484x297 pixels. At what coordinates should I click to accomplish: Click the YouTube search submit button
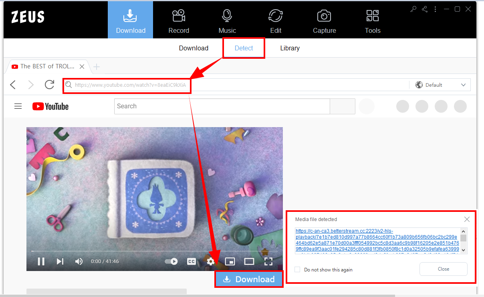coord(343,106)
